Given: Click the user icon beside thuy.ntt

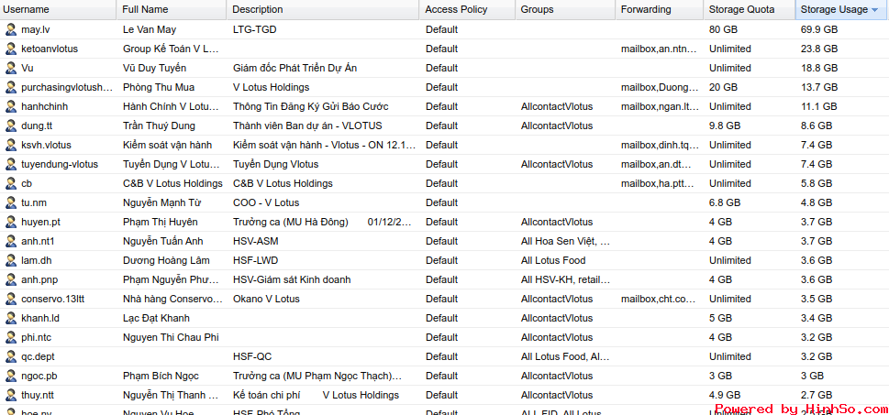Looking at the screenshot, I should (x=10, y=395).
